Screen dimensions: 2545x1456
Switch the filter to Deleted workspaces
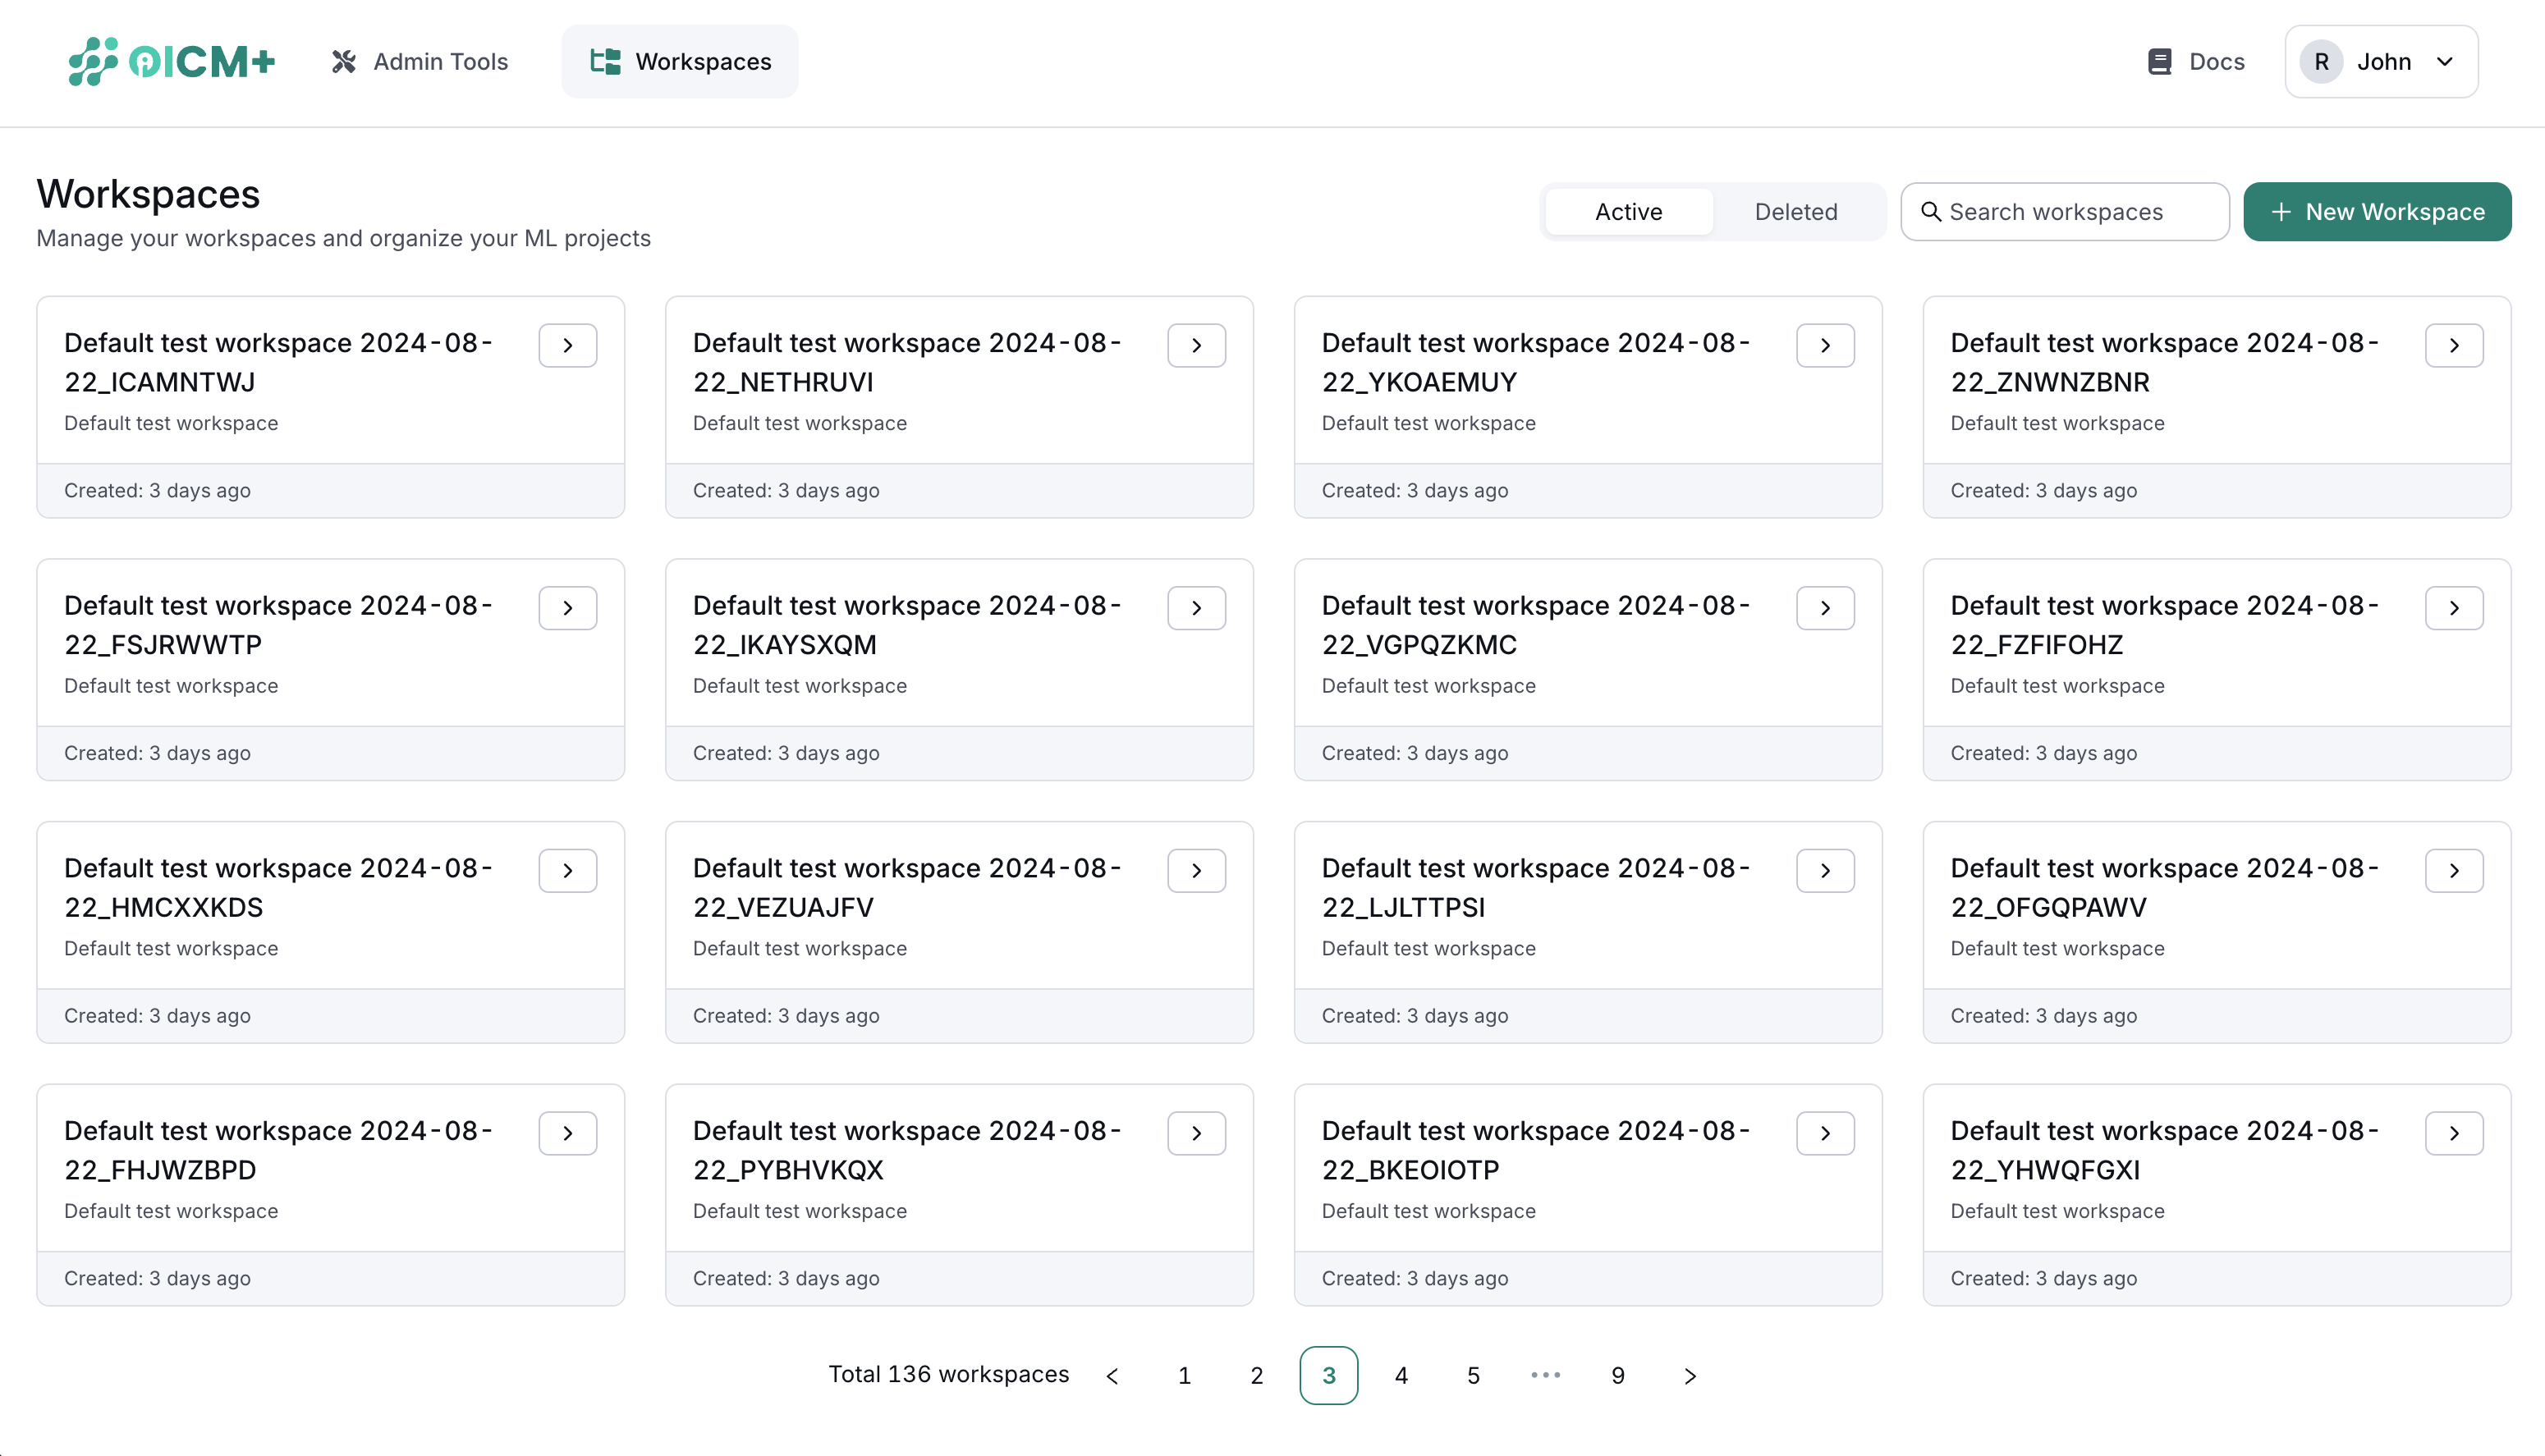(x=1796, y=212)
